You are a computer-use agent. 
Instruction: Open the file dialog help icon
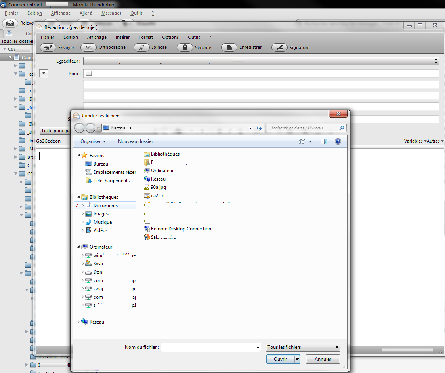(338, 141)
